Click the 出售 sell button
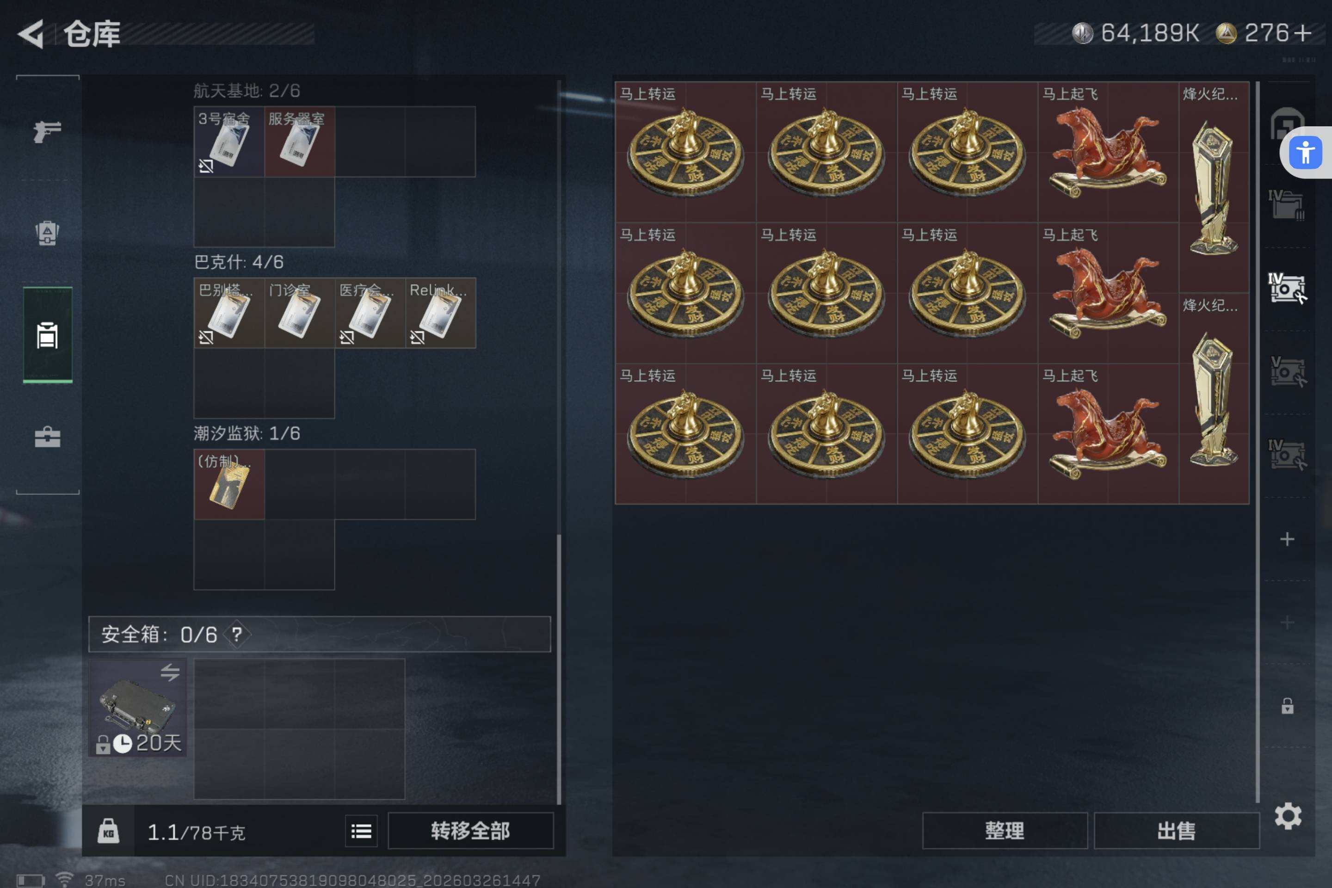The image size is (1332, 888). click(x=1176, y=831)
